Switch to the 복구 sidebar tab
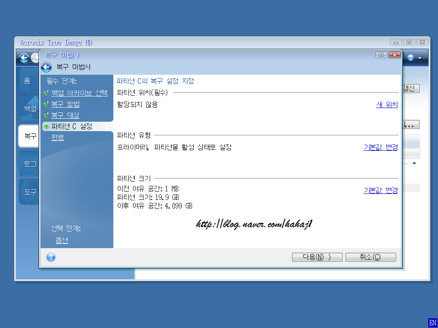This screenshot has height=328, width=438. pyautogui.click(x=29, y=136)
